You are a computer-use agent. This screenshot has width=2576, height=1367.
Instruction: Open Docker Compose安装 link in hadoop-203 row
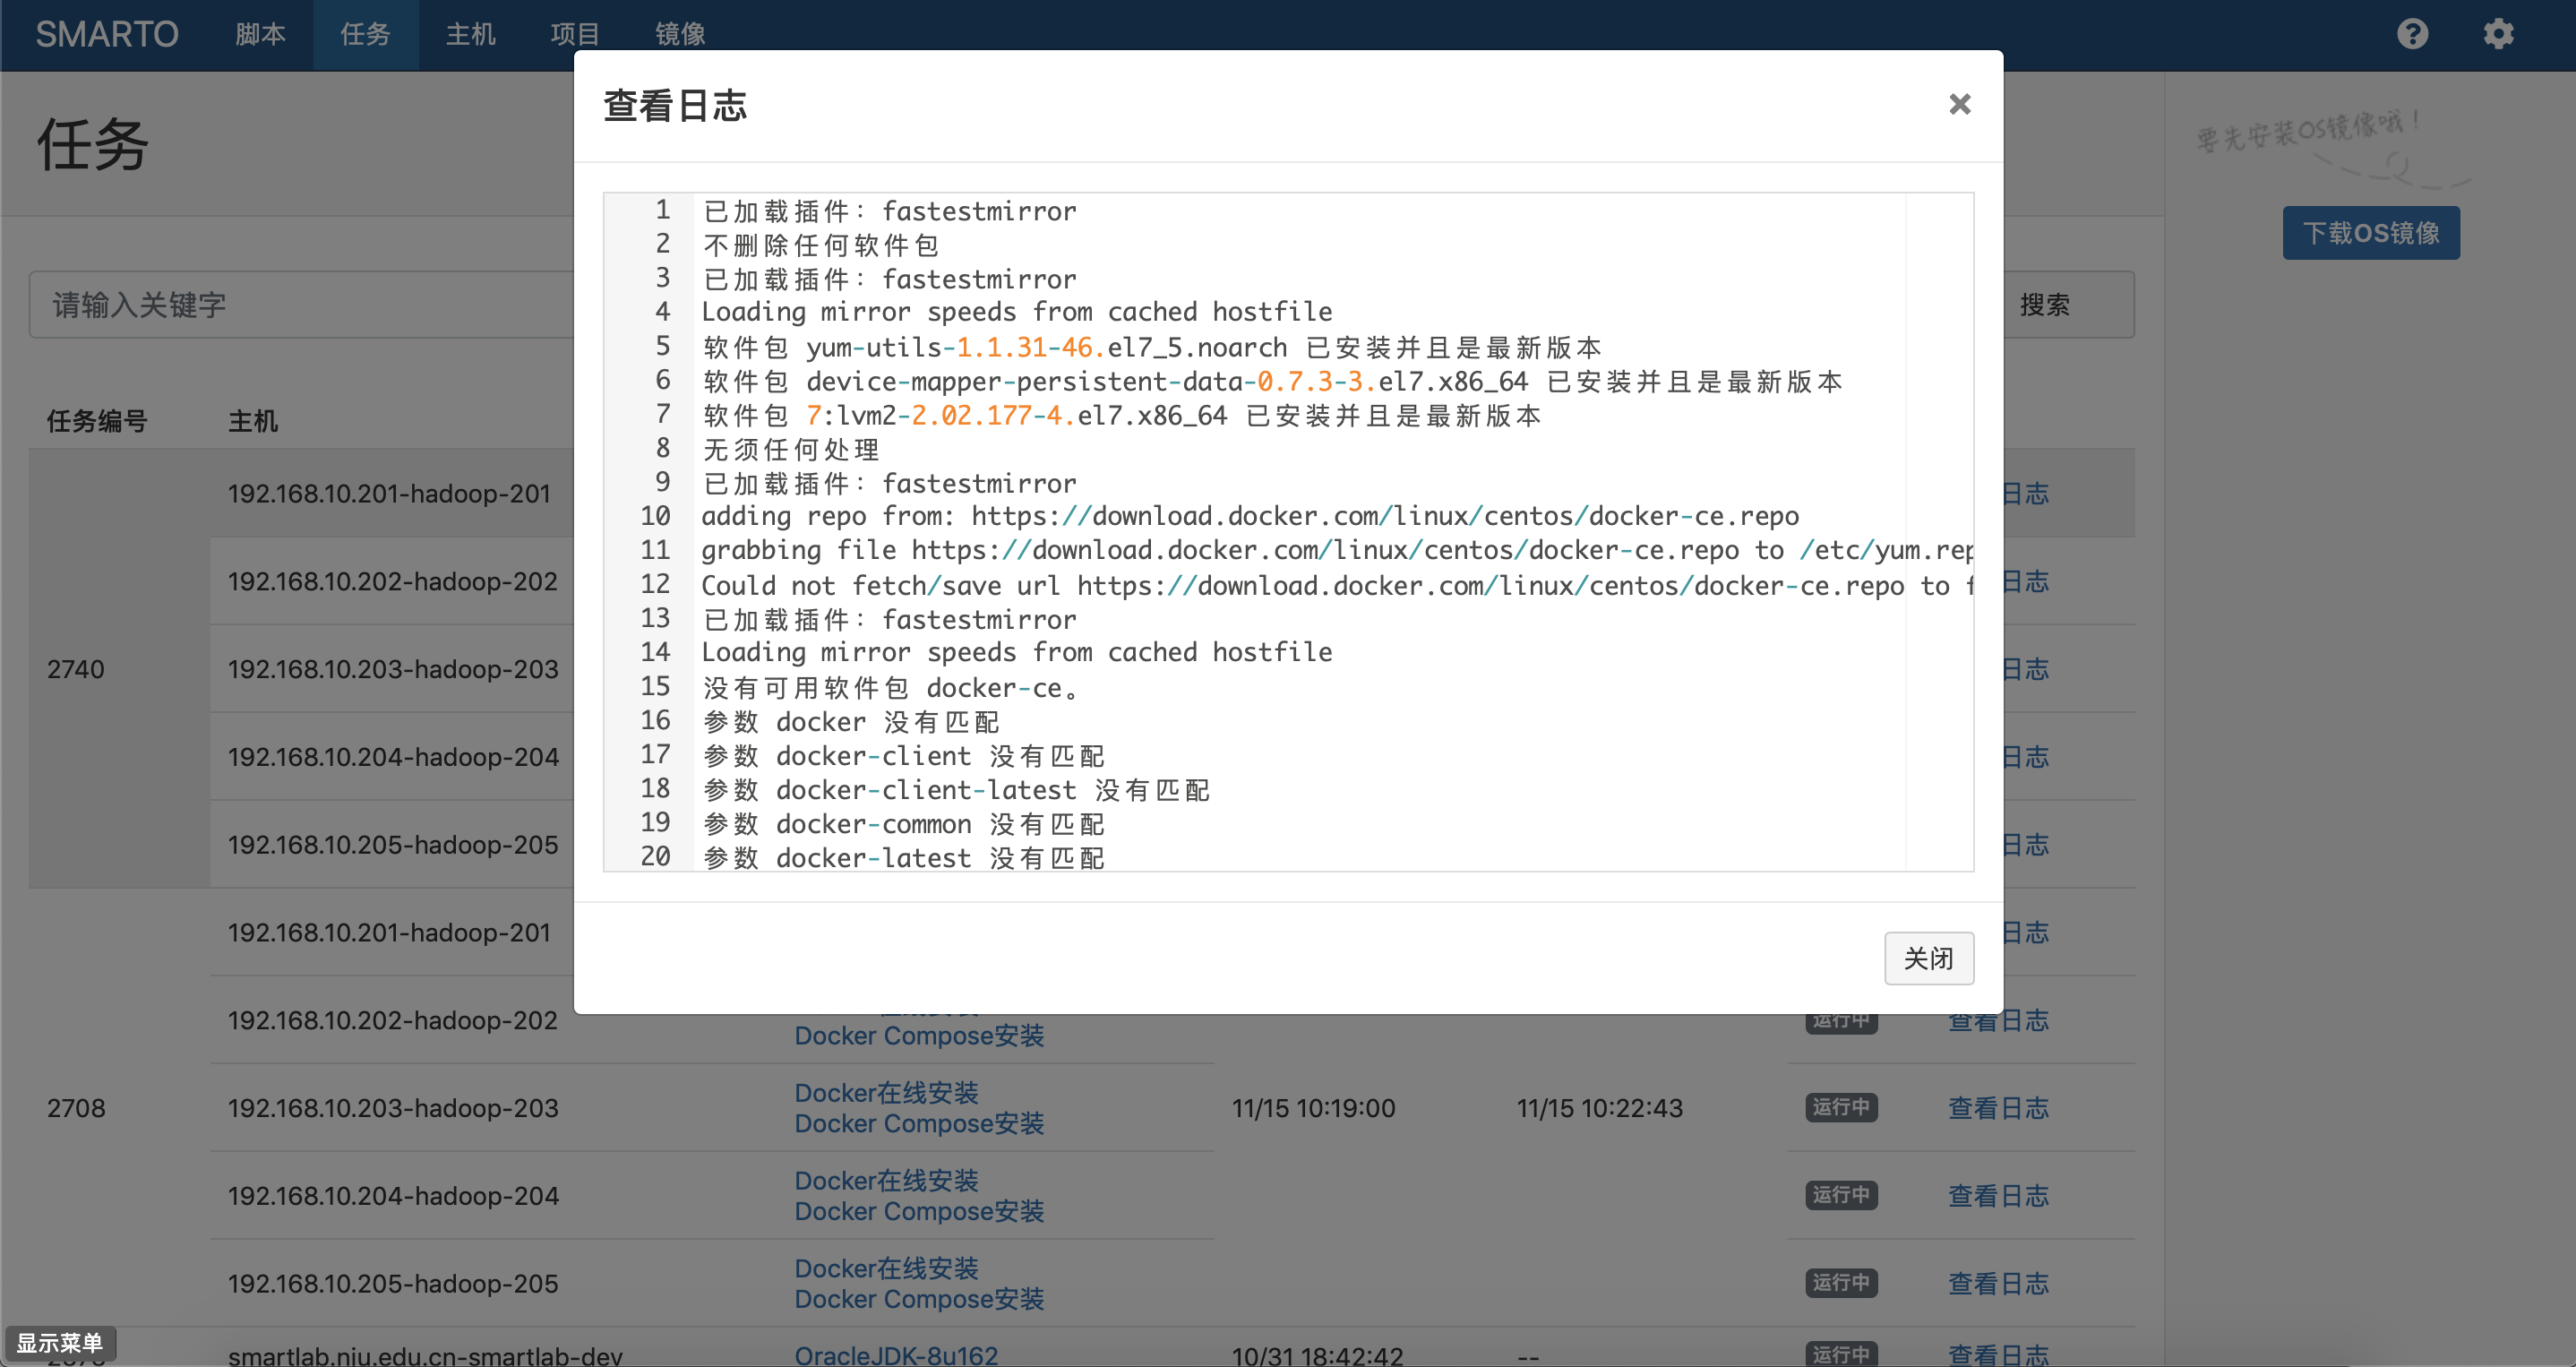click(x=919, y=1123)
